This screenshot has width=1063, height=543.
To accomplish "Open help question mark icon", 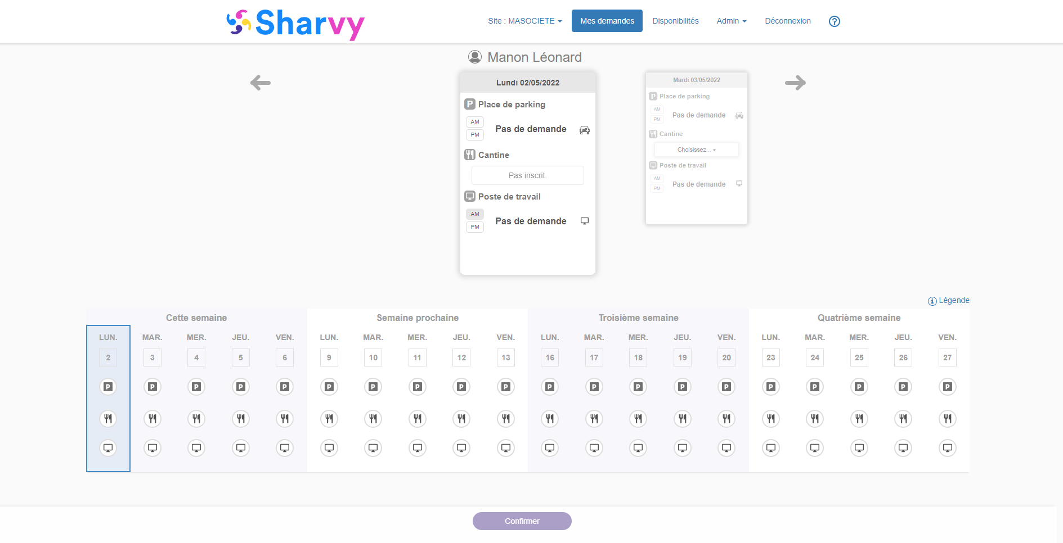I will [835, 21].
